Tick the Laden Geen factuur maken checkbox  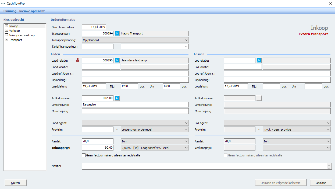84,155
